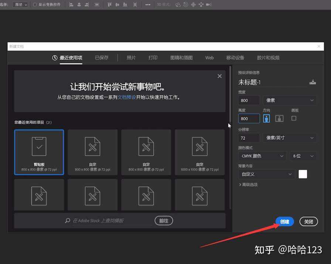This screenshot has height=264, width=331.
Task: Click the save document preset icon
Action: (x=313, y=82)
